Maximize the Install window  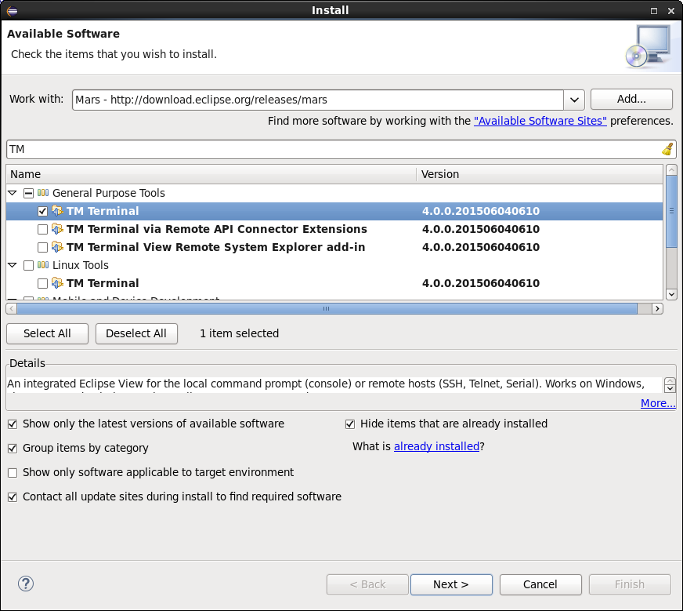coord(654,11)
